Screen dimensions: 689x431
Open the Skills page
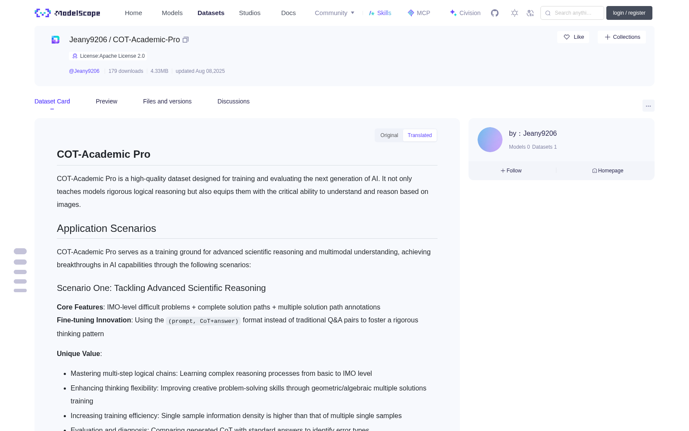click(x=380, y=13)
